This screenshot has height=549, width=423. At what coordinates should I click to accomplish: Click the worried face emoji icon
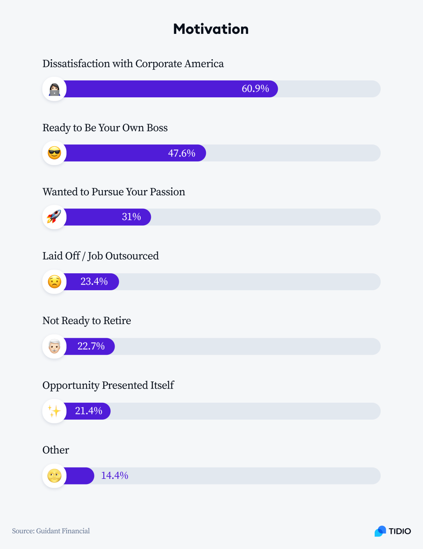(x=54, y=282)
